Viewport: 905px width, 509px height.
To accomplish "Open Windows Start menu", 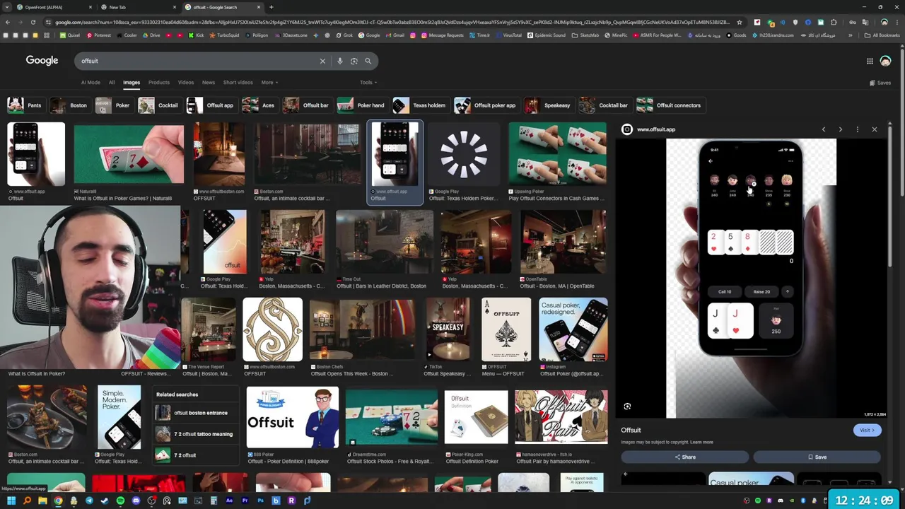I will [x=11, y=501].
